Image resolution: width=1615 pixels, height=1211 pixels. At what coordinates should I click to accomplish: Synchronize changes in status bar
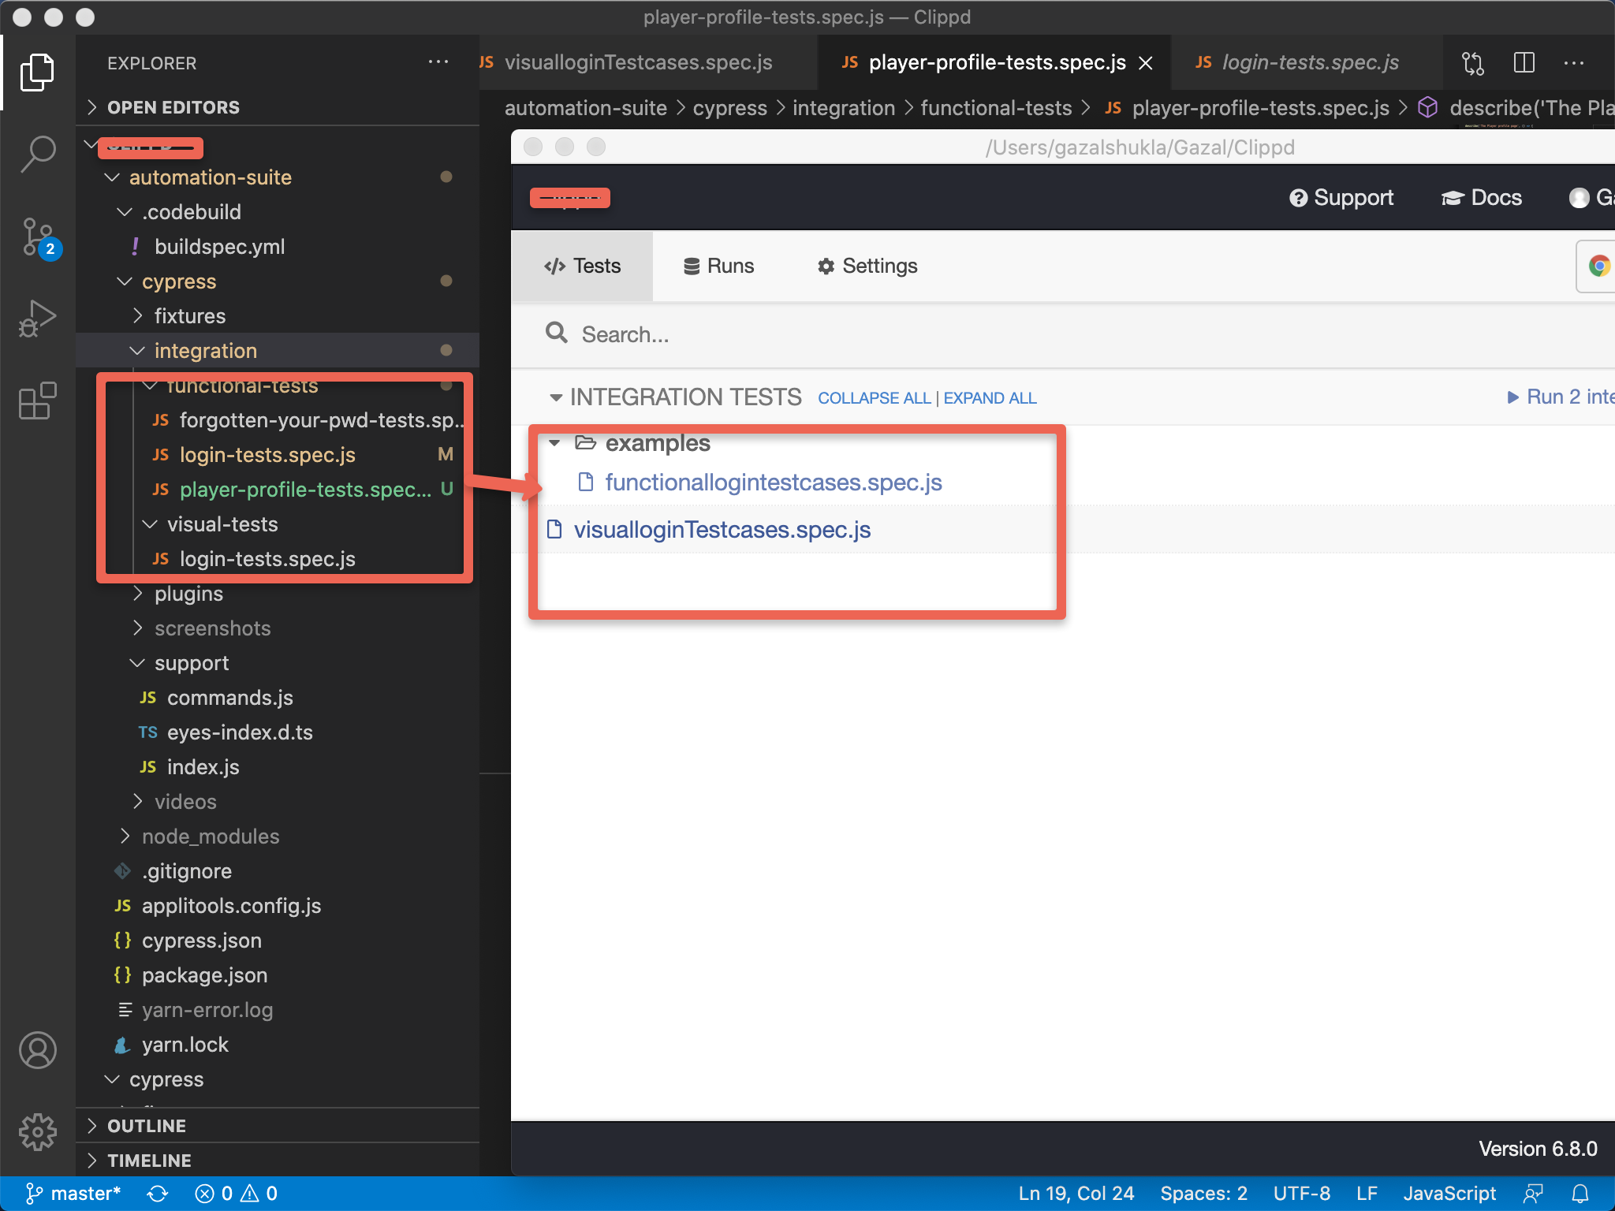point(158,1194)
